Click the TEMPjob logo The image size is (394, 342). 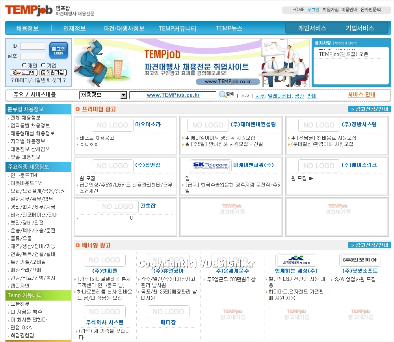[x=29, y=11]
